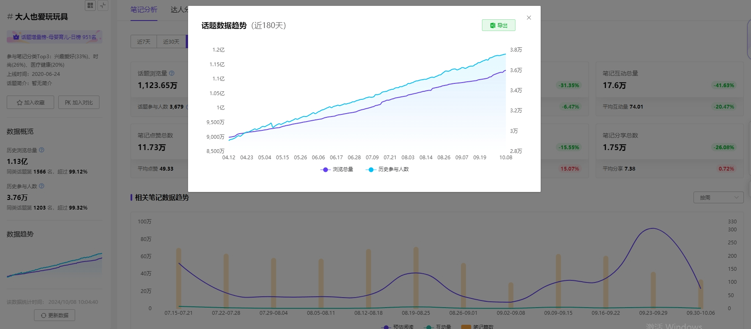
Task: Close the topic data trend dialog
Action: pos(529,18)
